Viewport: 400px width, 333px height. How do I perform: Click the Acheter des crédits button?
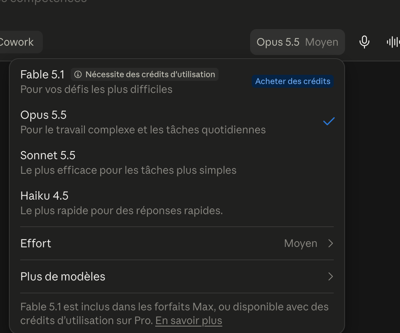click(293, 81)
